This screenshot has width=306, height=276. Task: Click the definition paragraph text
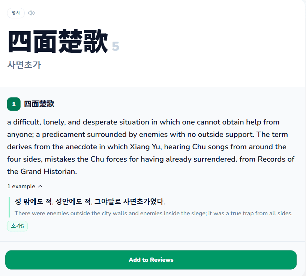[151, 147]
